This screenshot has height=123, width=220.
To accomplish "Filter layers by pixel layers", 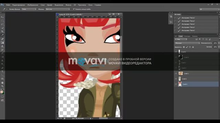I will [196, 39].
